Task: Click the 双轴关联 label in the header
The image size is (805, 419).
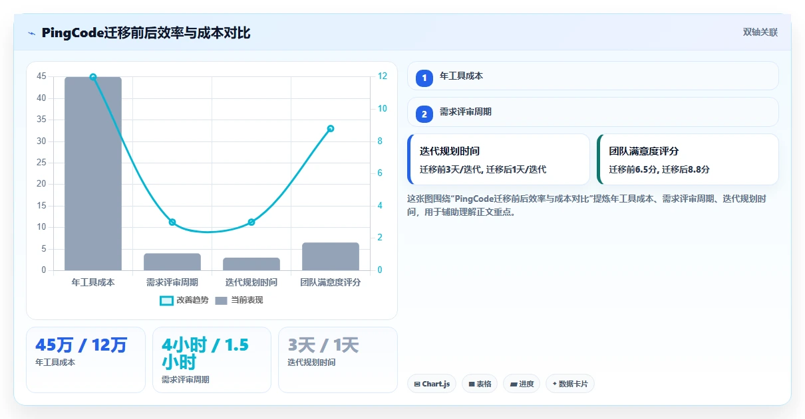Action: click(x=760, y=32)
